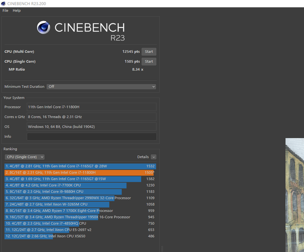Screen dimensions: 304x252
Task: Click the Cinebench app icon in title bar
Action: pyautogui.click(x=4, y=3)
